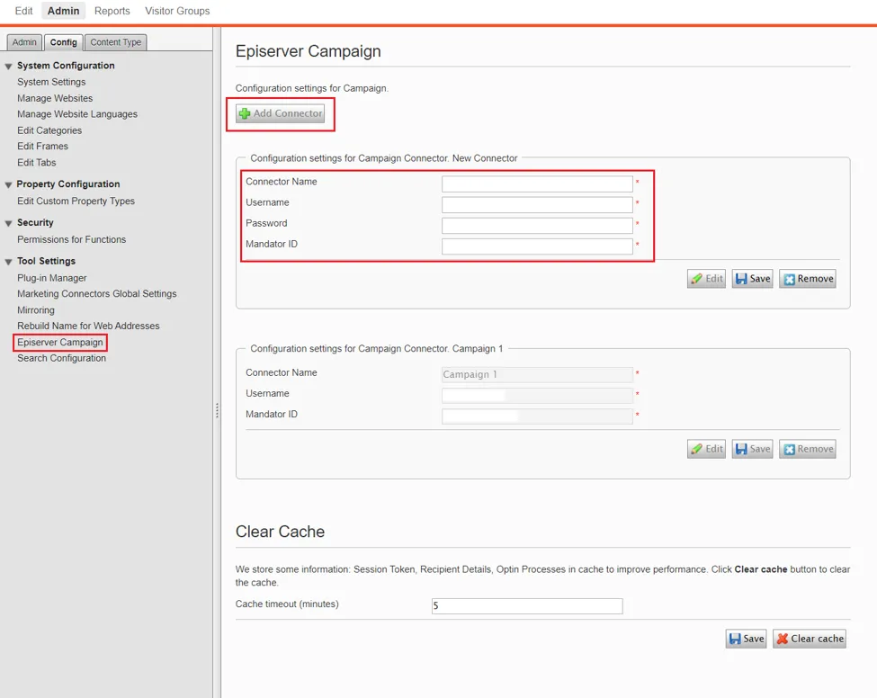Click Edit for New Connector
Image resolution: width=877 pixels, height=698 pixels.
click(706, 279)
